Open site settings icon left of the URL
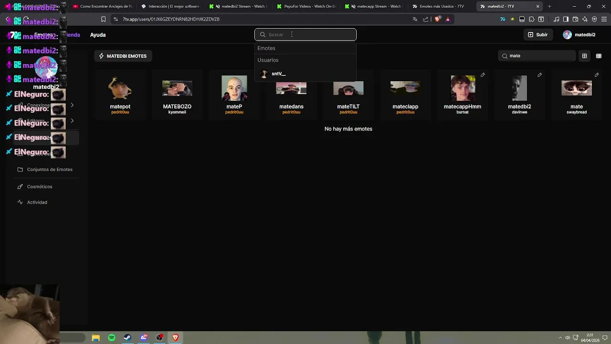The image size is (611, 344). [x=116, y=19]
